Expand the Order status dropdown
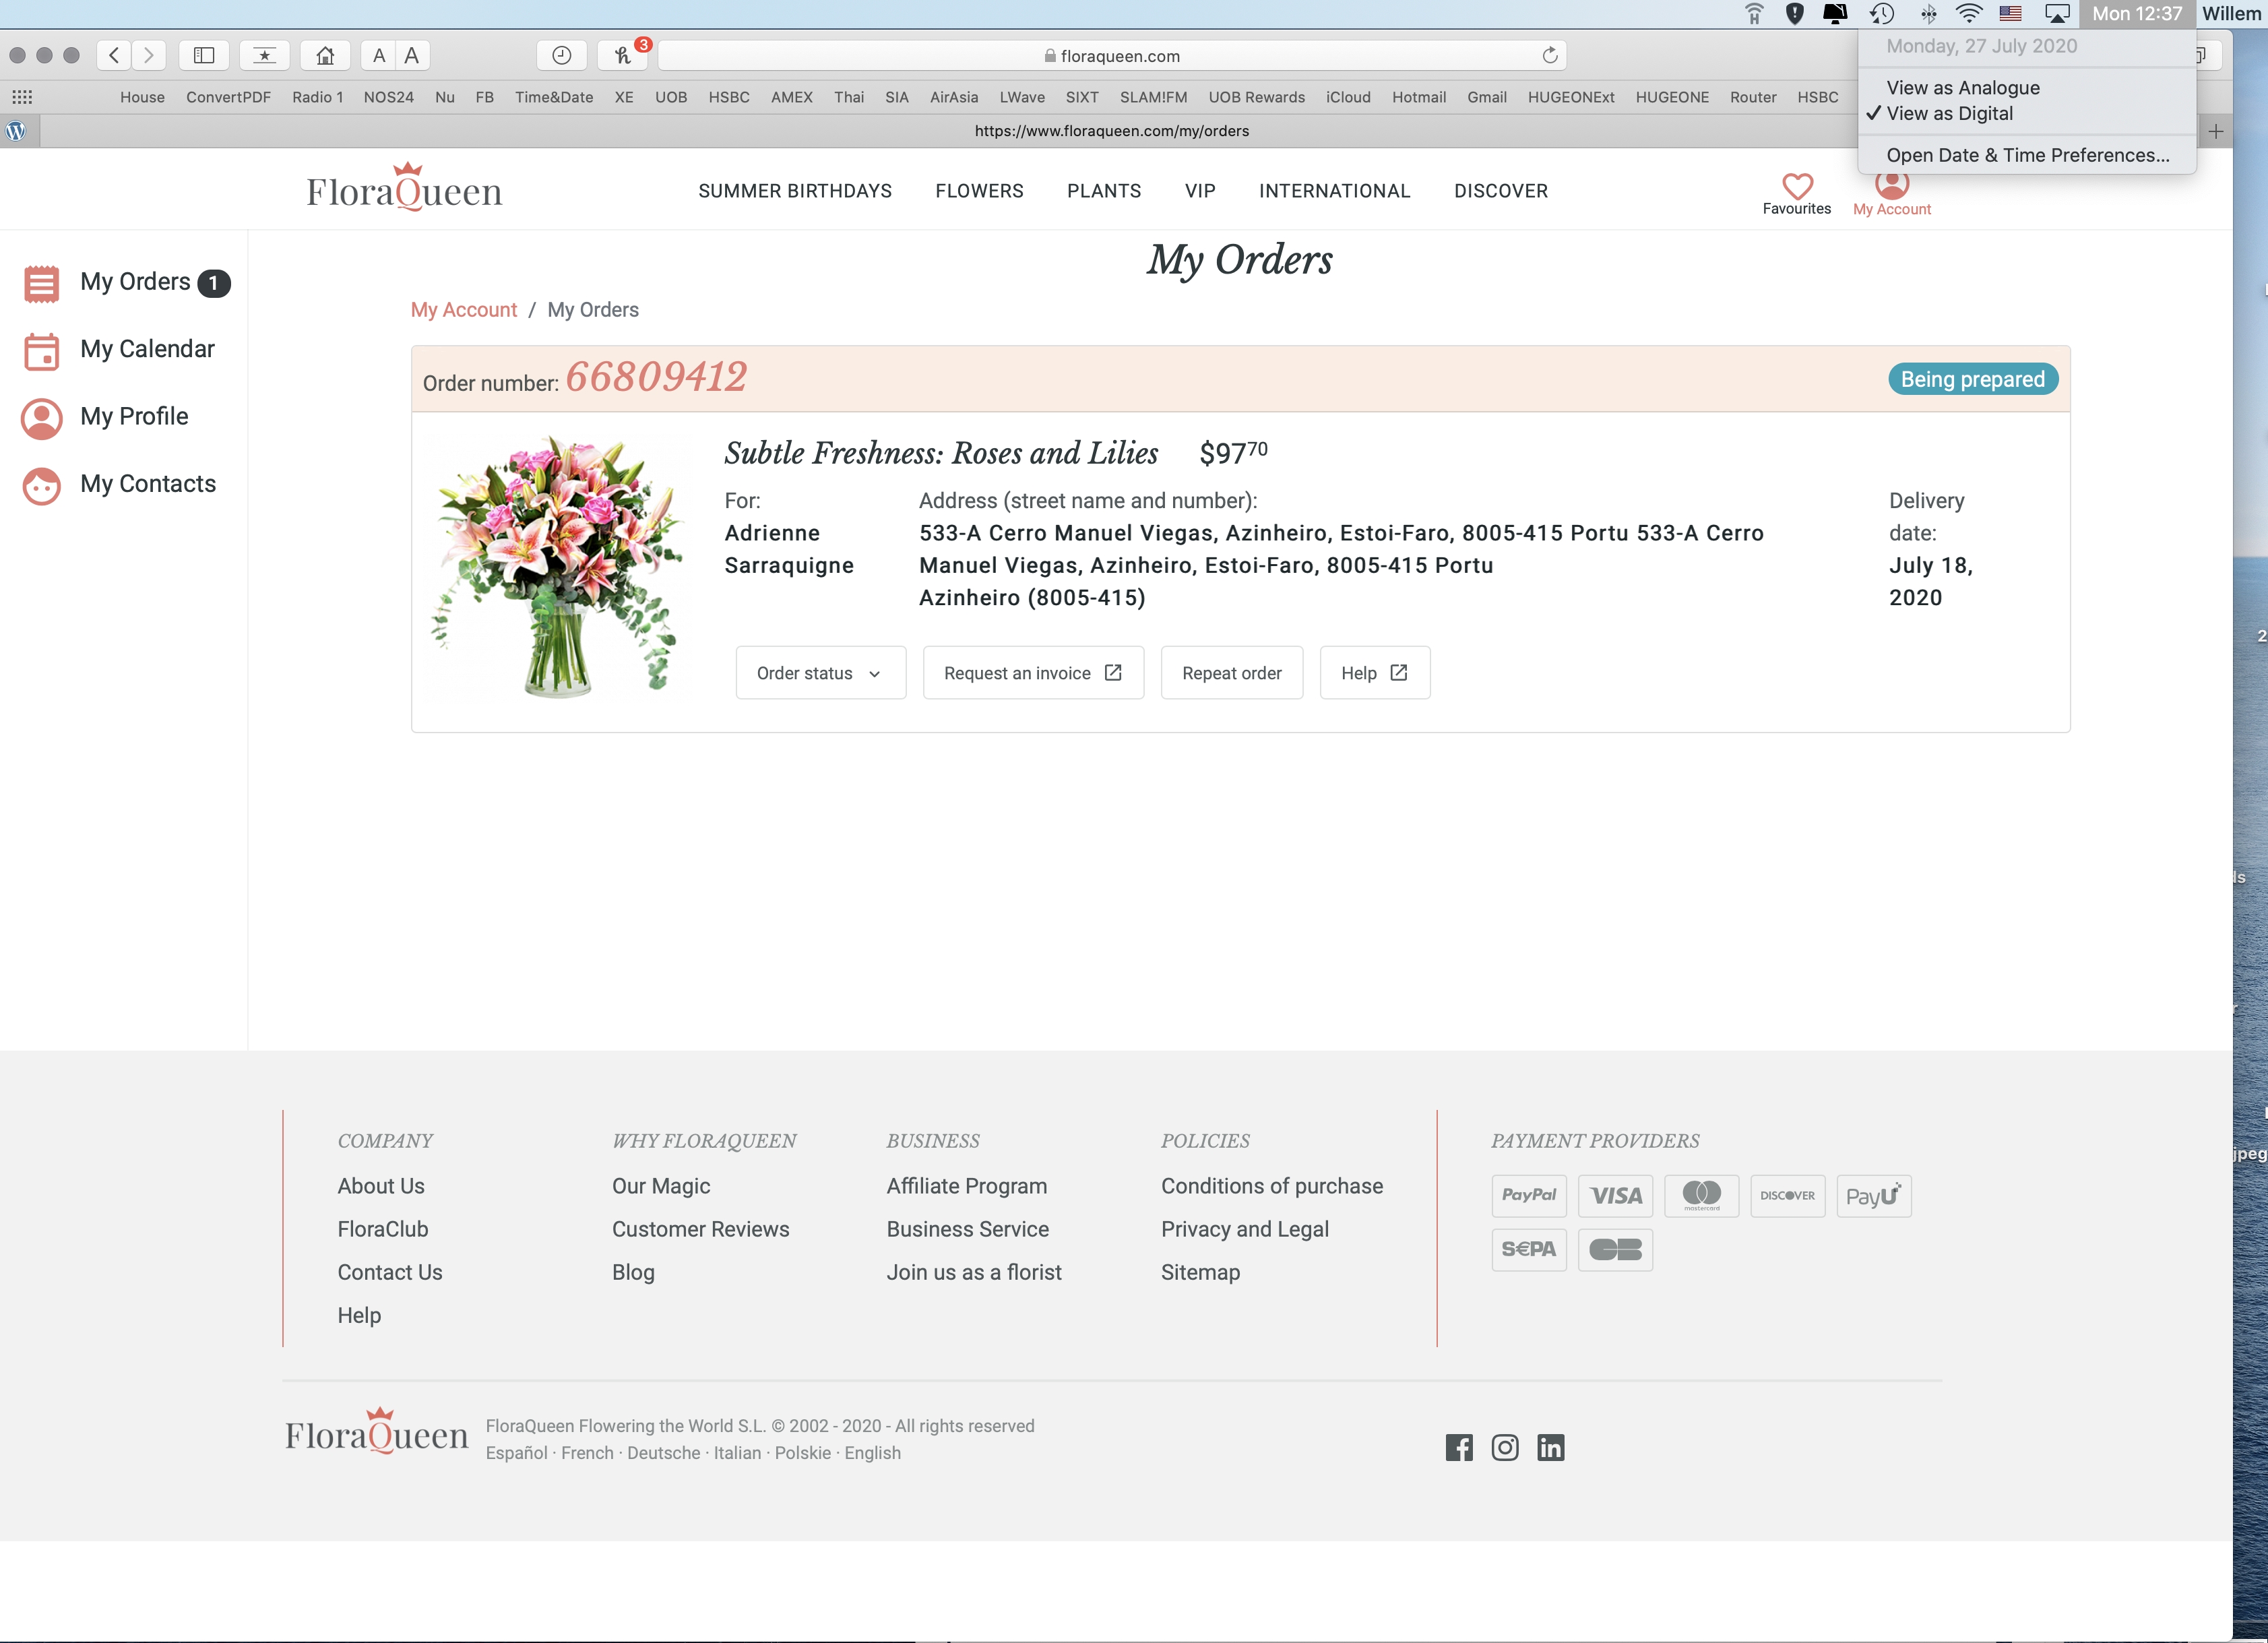The image size is (2268, 1643). 820,673
